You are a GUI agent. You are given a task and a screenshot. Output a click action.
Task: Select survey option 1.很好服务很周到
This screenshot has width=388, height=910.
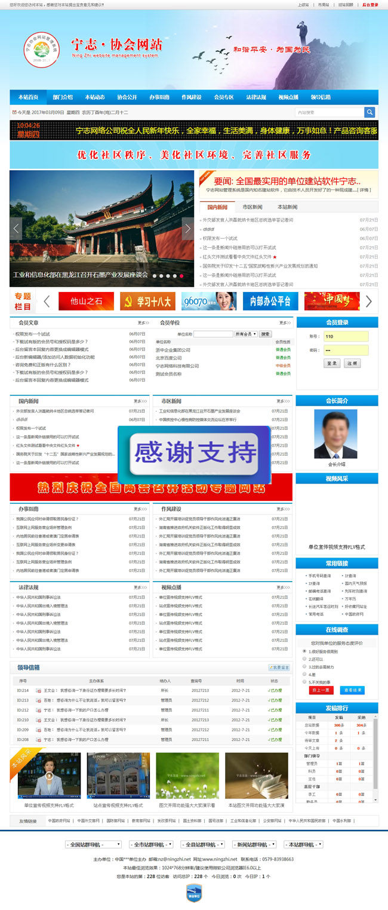point(304,651)
